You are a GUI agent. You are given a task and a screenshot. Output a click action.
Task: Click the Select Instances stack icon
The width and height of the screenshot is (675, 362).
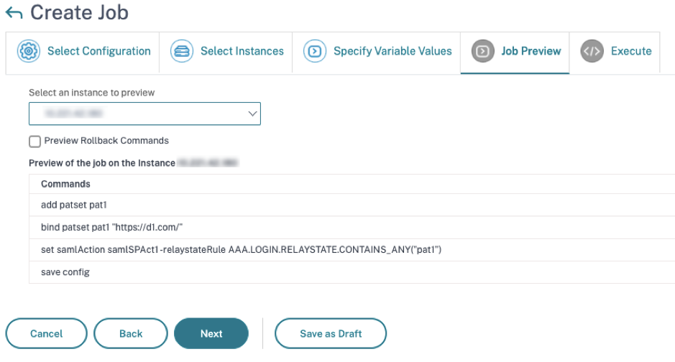tap(182, 51)
